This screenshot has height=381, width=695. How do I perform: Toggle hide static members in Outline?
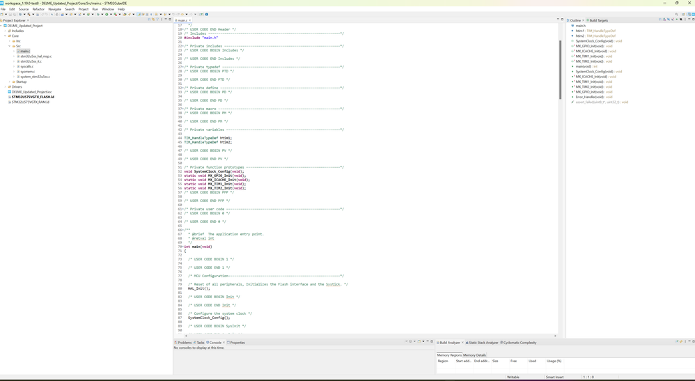click(673, 20)
